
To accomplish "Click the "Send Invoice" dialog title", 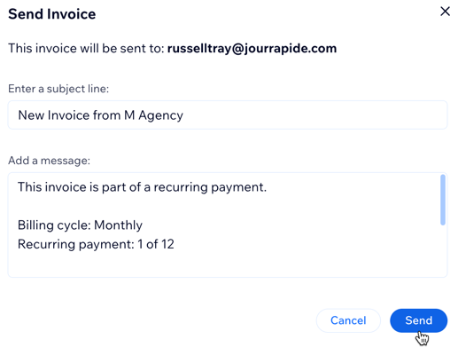I will click(x=52, y=14).
